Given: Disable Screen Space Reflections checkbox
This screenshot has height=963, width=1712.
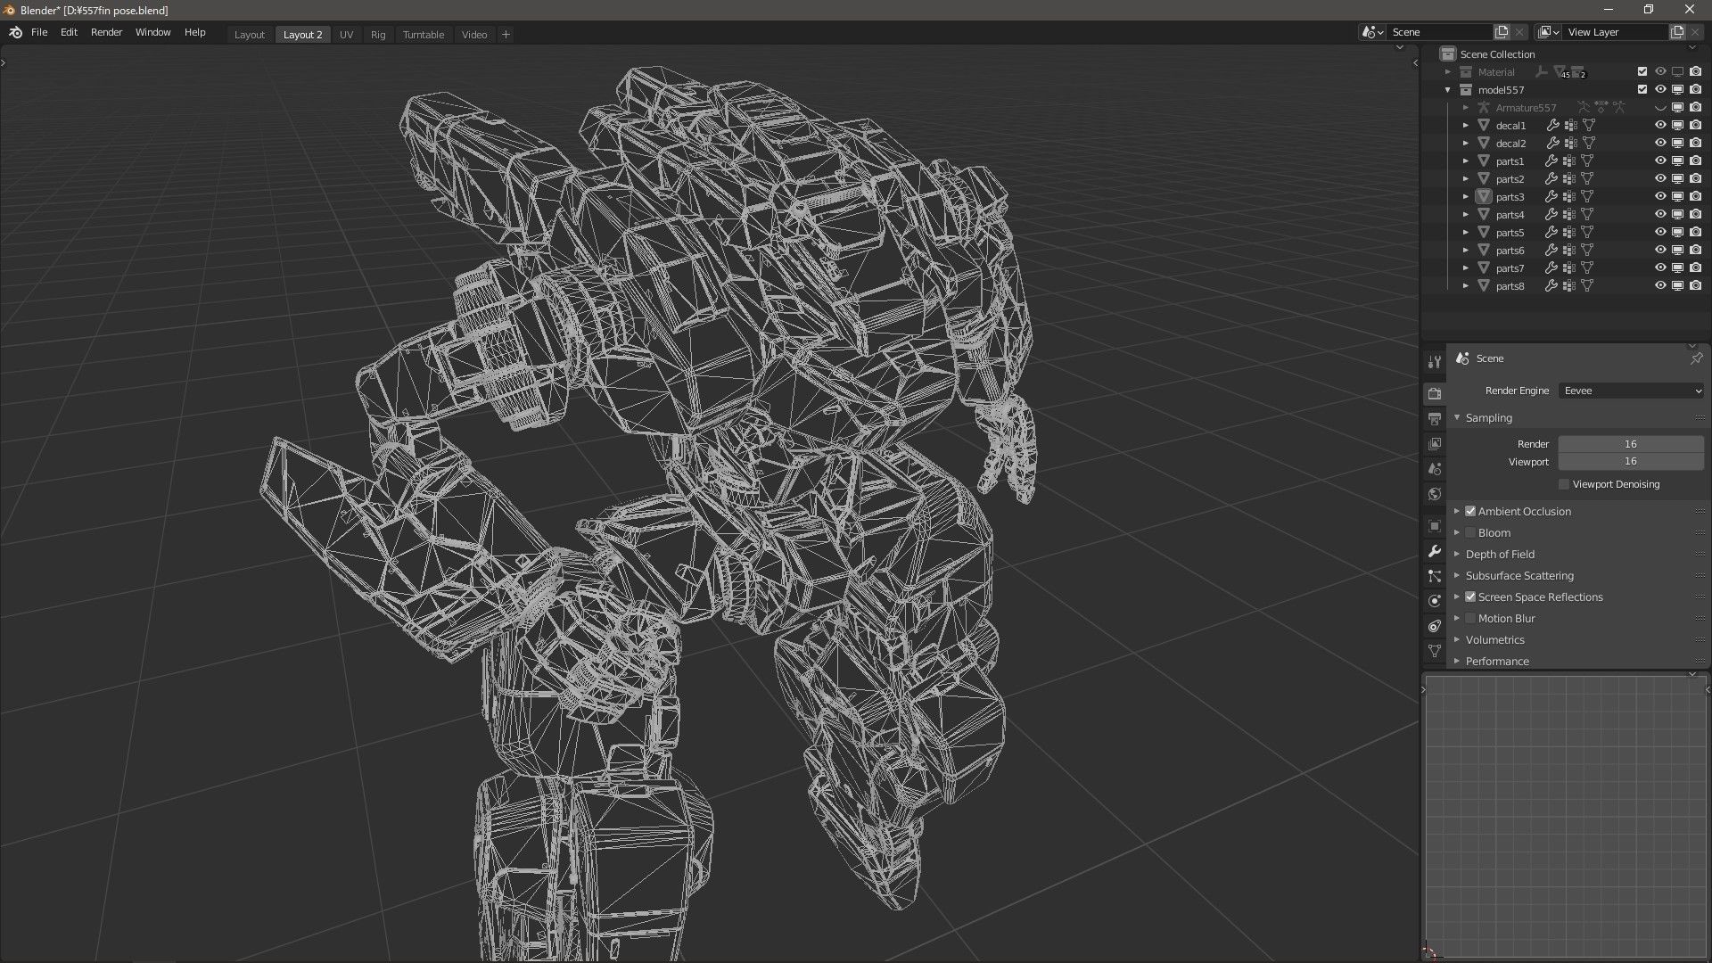Looking at the screenshot, I should 1470,597.
